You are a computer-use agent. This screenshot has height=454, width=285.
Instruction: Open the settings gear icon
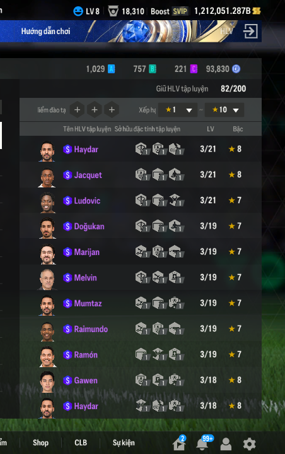pos(249,443)
